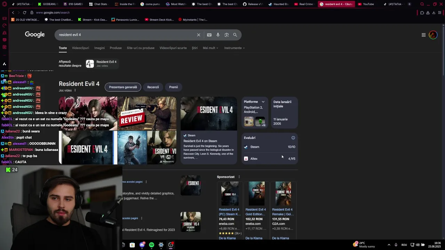This screenshot has width=445, height=250.
Task: Click the Steam Resident Evil 4 banner image
Action: 209,113
